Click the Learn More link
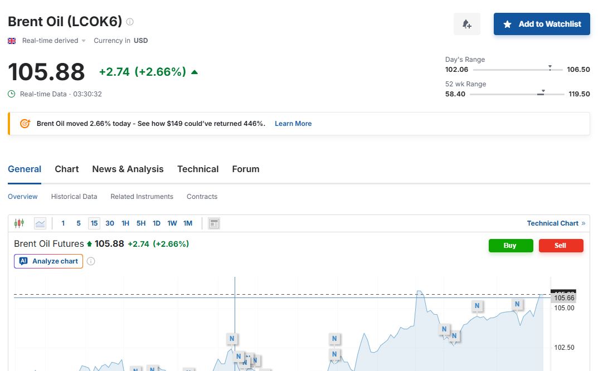Image resolution: width=603 pixels, height=371 pixels. [x=293, y=124]
